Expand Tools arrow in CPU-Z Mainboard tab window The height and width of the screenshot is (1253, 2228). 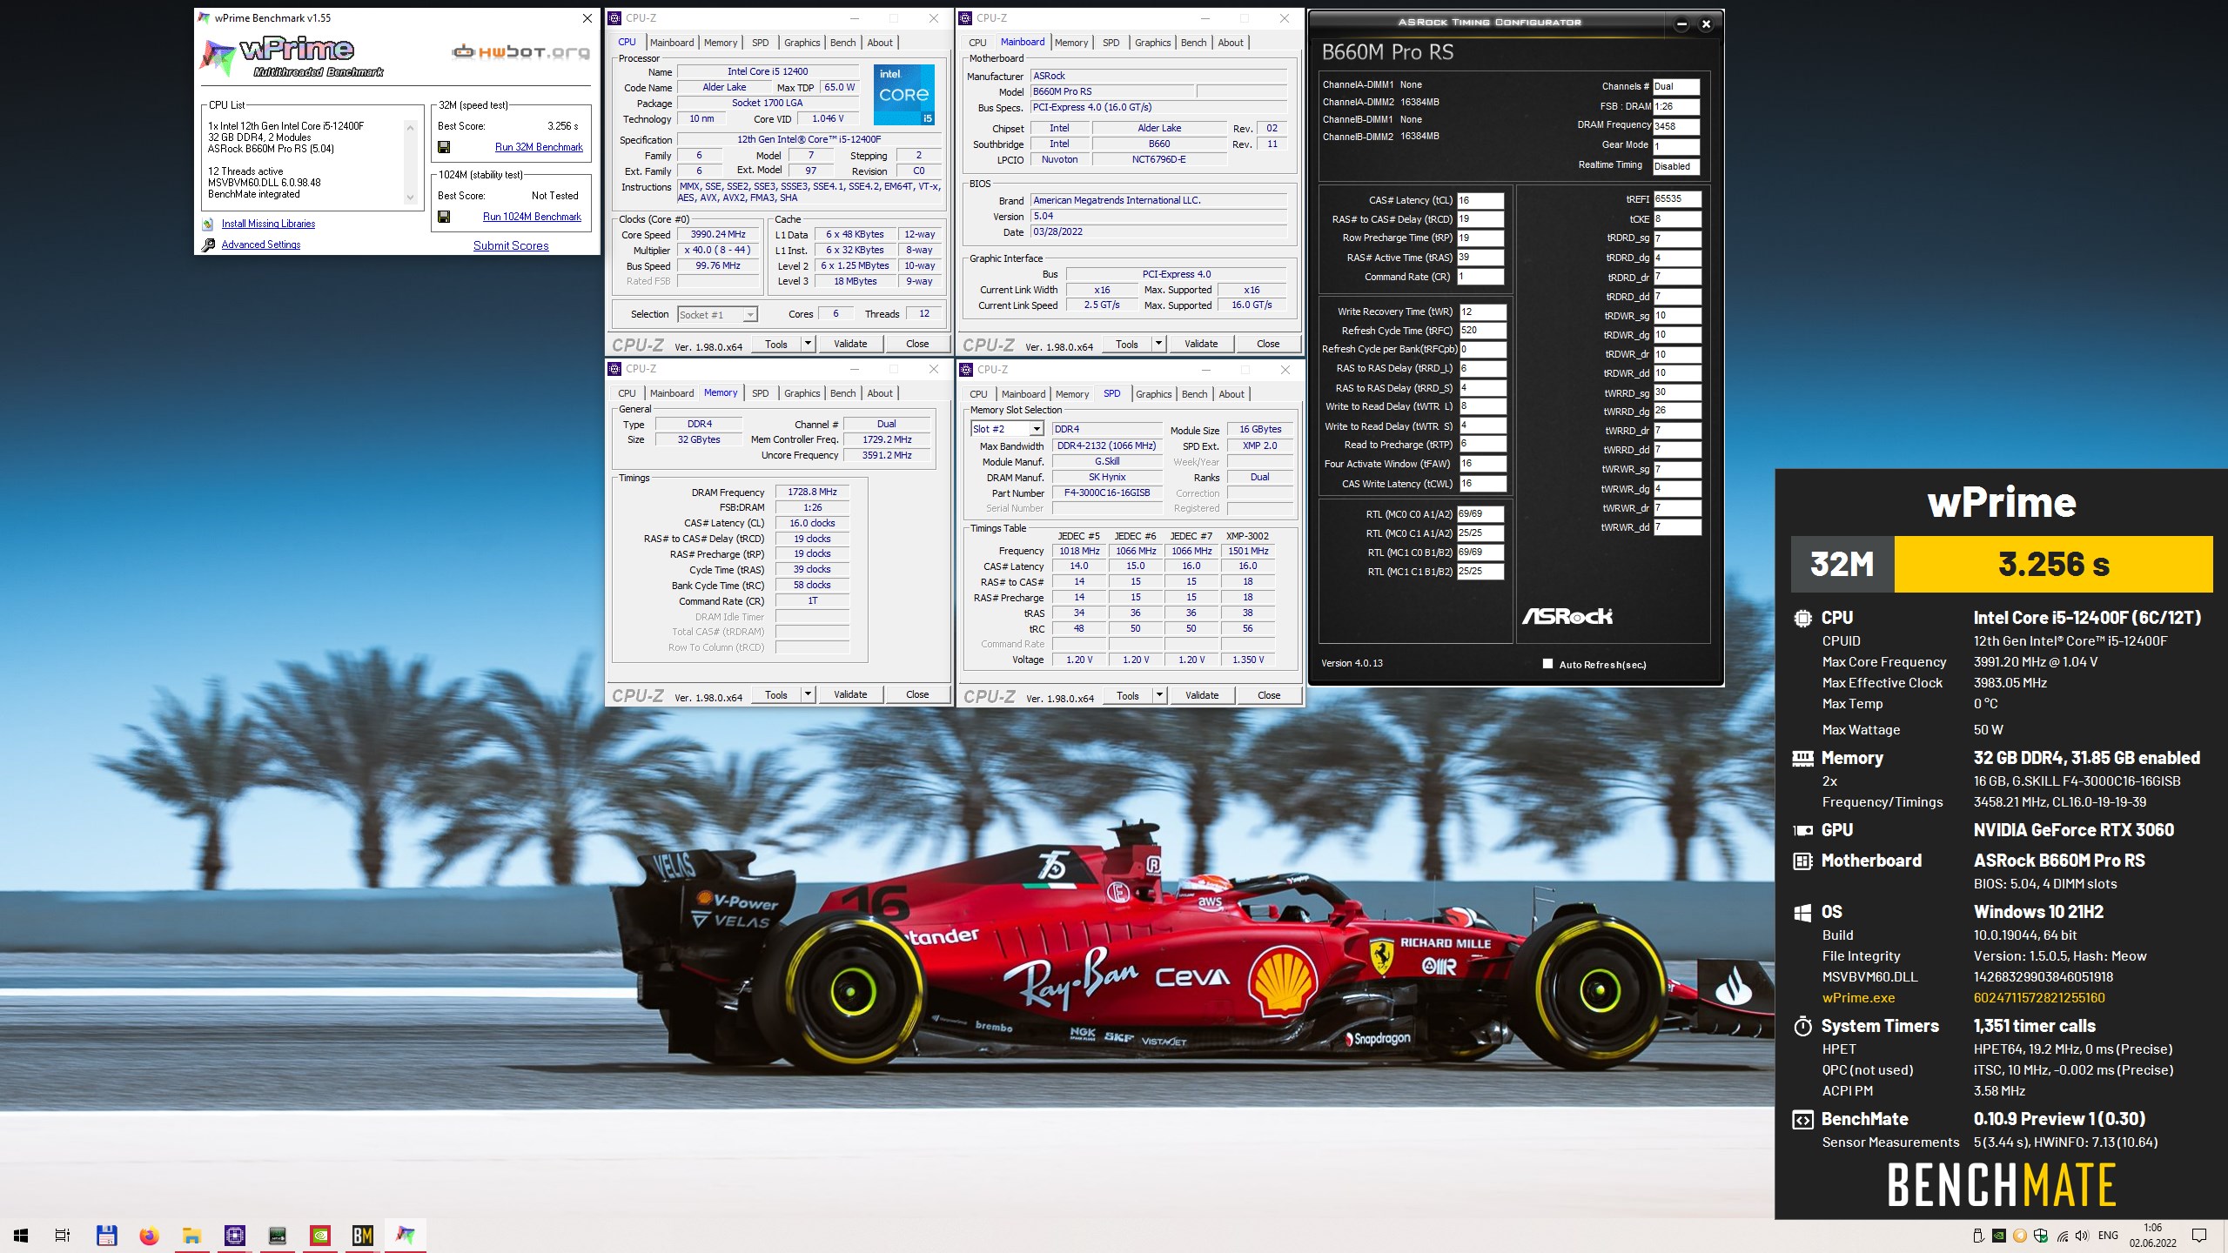pyautogui.click(x=1158, y=344)
